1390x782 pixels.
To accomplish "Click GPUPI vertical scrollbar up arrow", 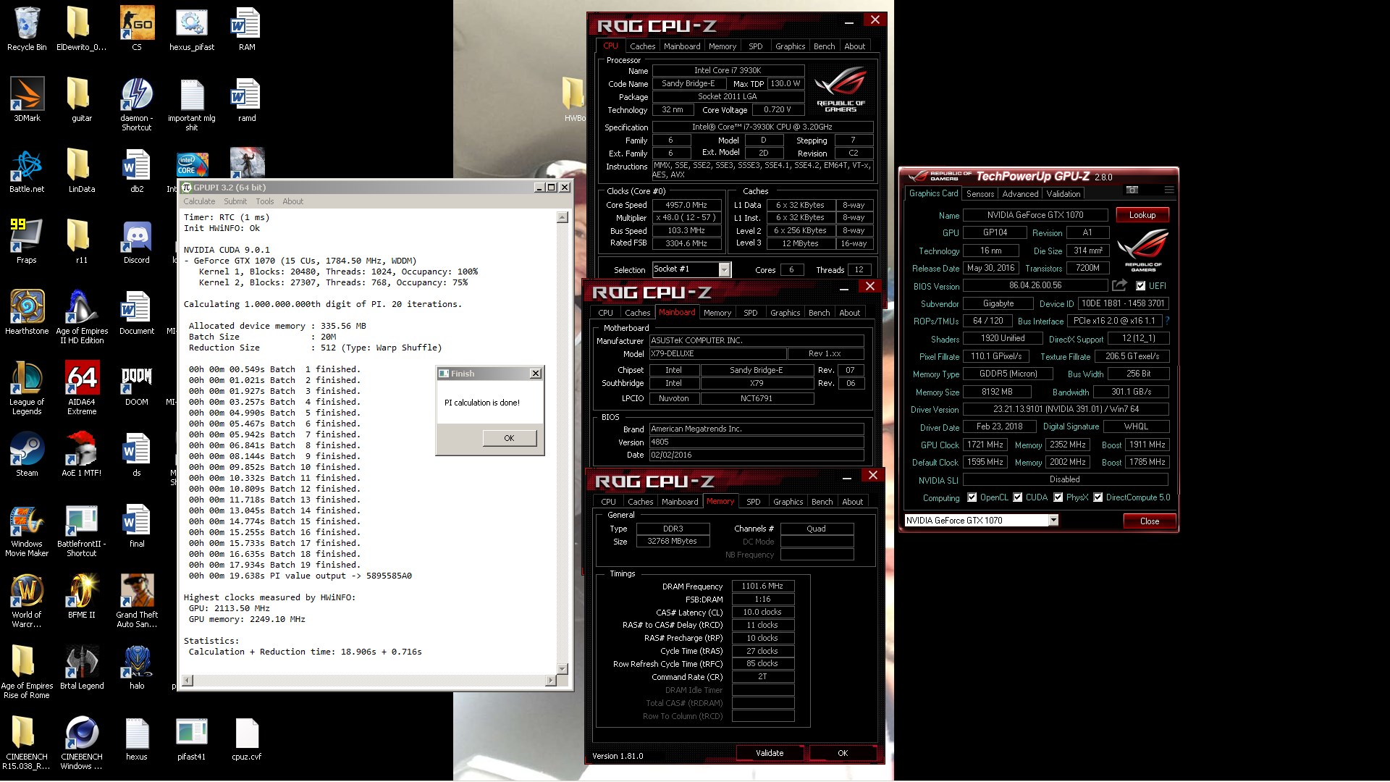I will pos(563,217).
